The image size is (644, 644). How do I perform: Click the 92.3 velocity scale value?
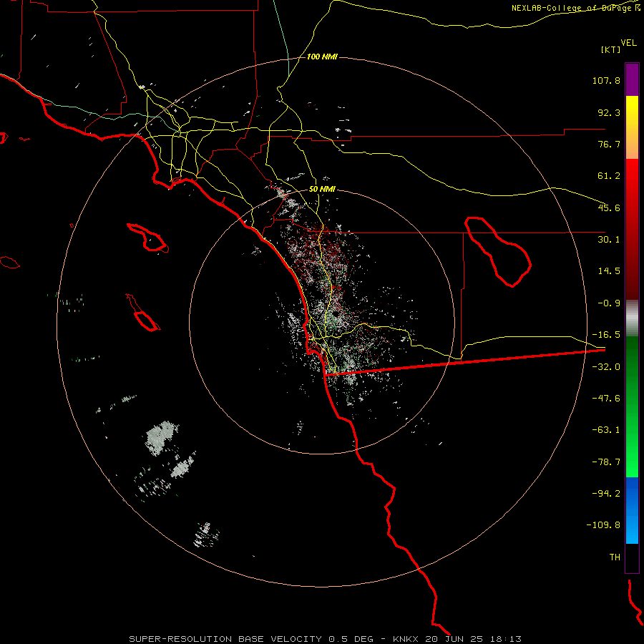(609, 112)
